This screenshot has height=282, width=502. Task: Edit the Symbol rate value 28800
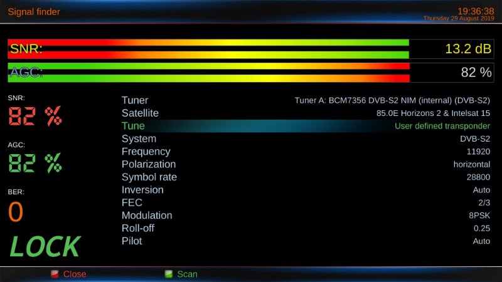(478, 177)
